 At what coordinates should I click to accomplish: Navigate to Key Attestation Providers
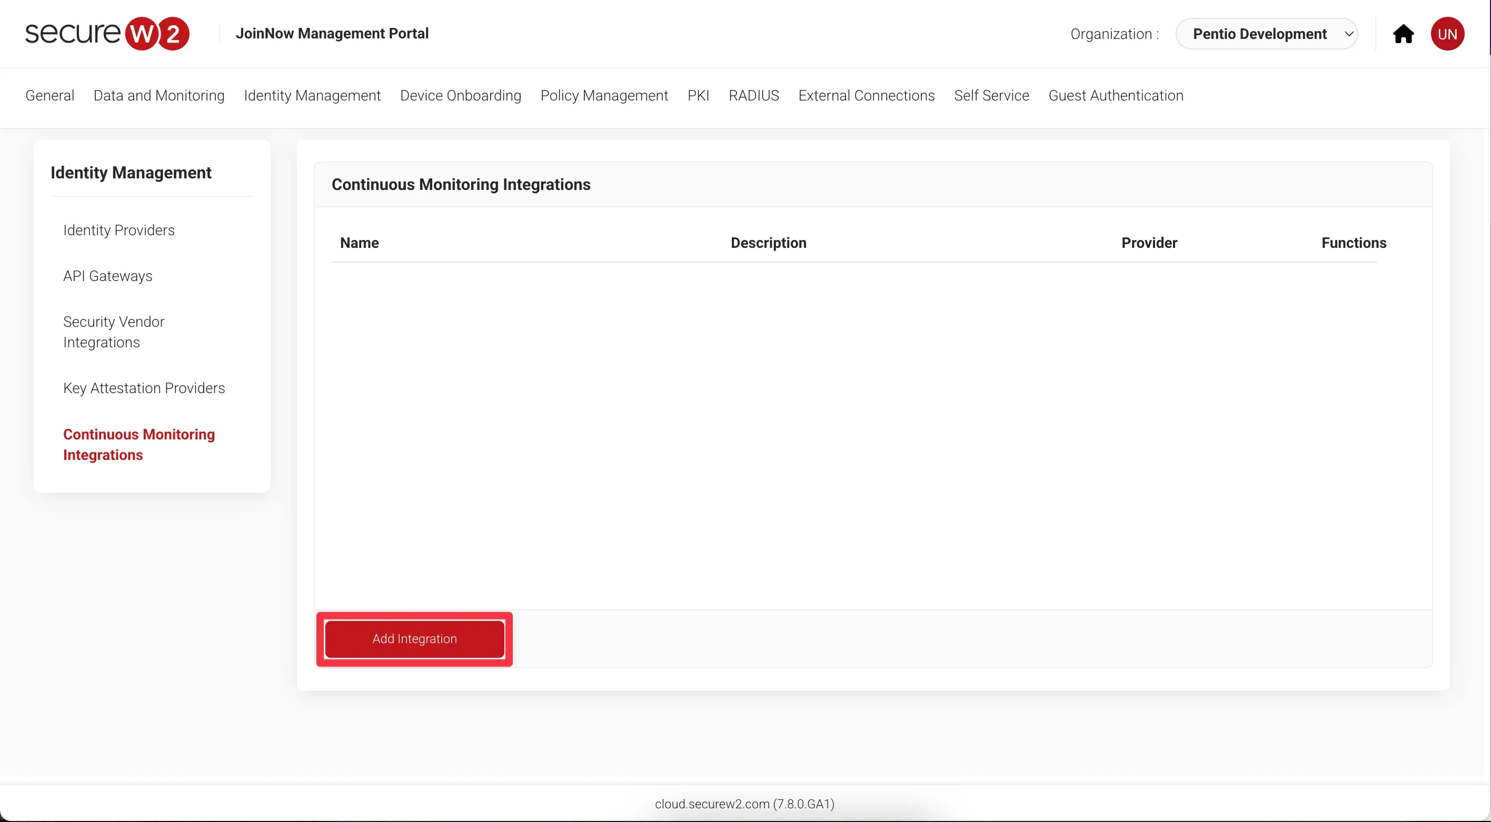pyautogui.click(x=144, y=388)
